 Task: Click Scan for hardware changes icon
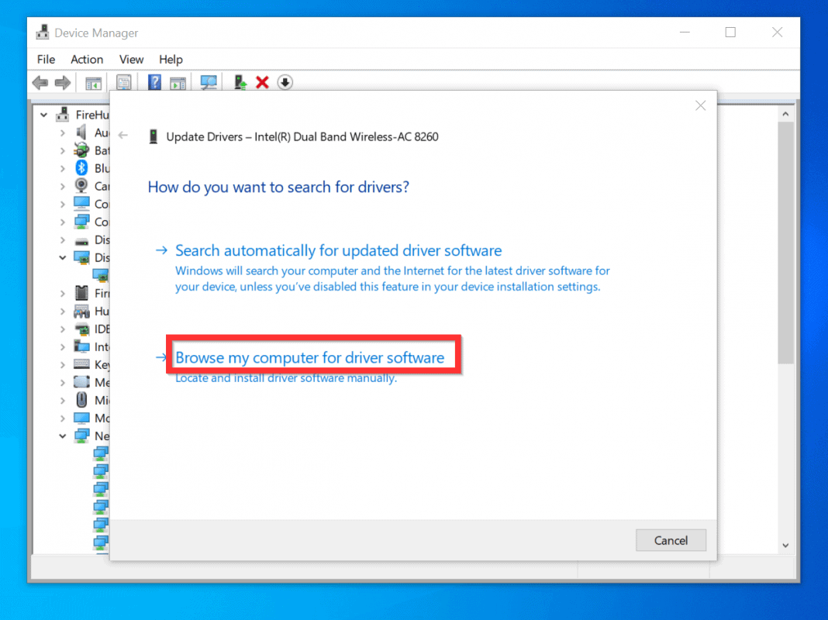point(209,82)
